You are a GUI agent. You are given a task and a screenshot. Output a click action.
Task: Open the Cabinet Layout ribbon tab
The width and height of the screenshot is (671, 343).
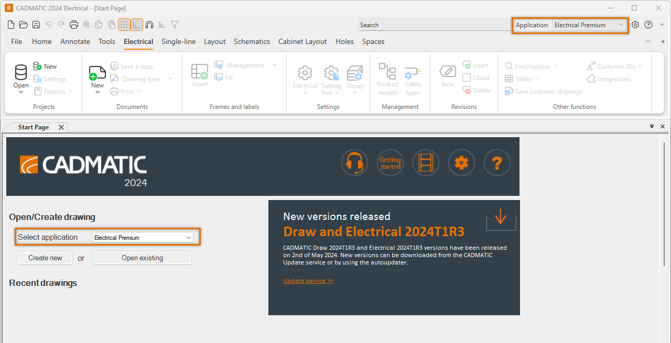[x=302, y=41]
